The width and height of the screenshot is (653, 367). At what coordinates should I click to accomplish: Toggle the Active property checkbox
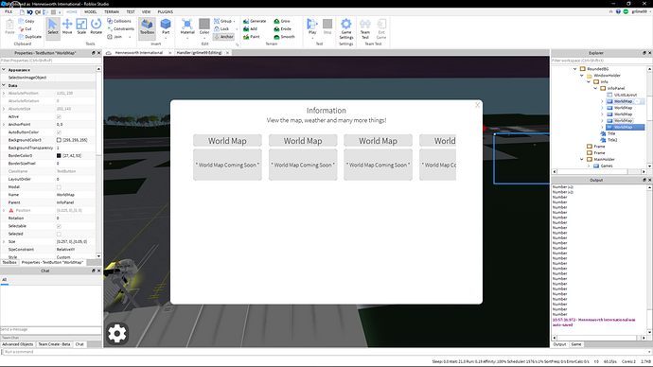pyautogui.click(x=59, y=117)
